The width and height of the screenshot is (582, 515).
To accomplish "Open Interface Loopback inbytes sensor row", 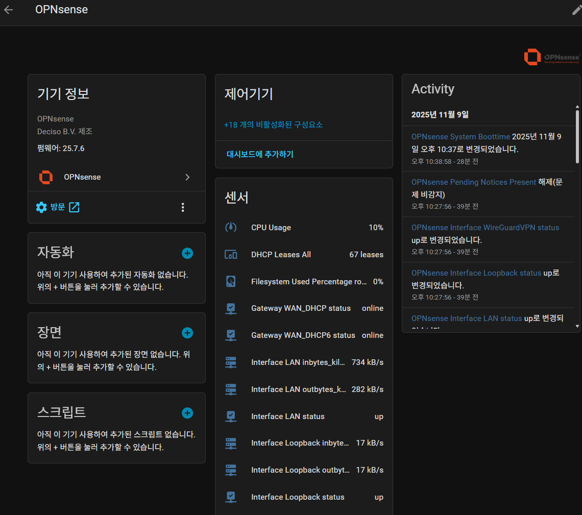I will tap(304, 443).
